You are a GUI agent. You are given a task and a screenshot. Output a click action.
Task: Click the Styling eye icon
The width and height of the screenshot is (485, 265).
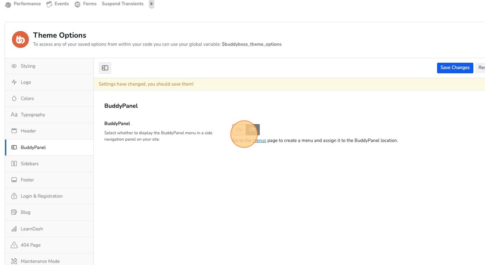14,66
